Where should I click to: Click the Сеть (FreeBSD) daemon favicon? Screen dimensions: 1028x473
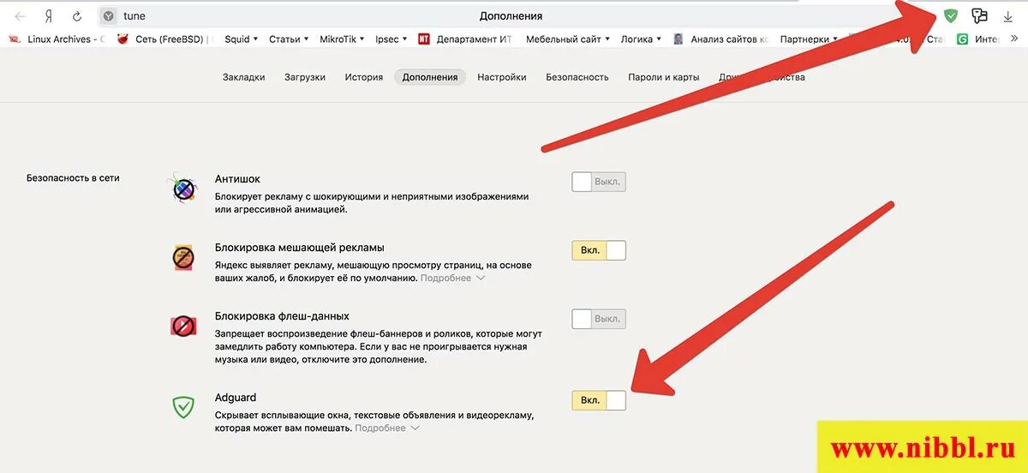click(x=123, y=39)
